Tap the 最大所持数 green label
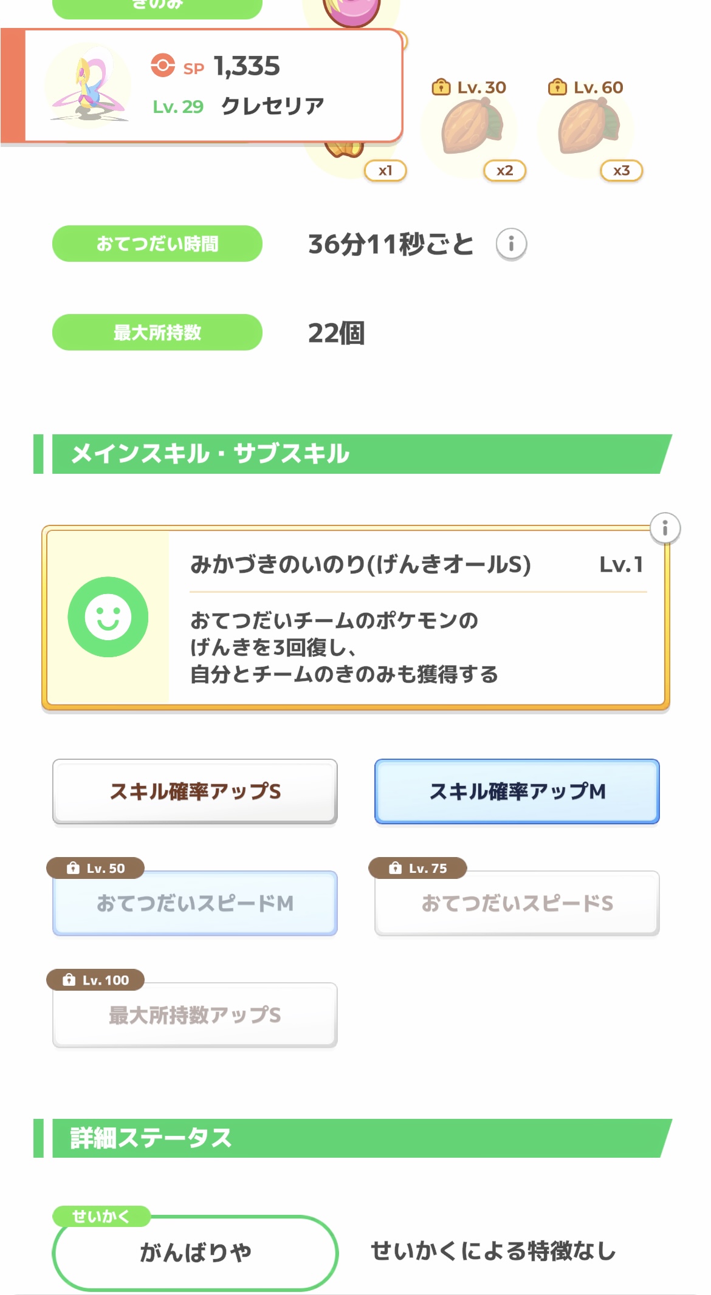Image resolution: width=711 pixels, height=1295 pixels. coord(157,332)
